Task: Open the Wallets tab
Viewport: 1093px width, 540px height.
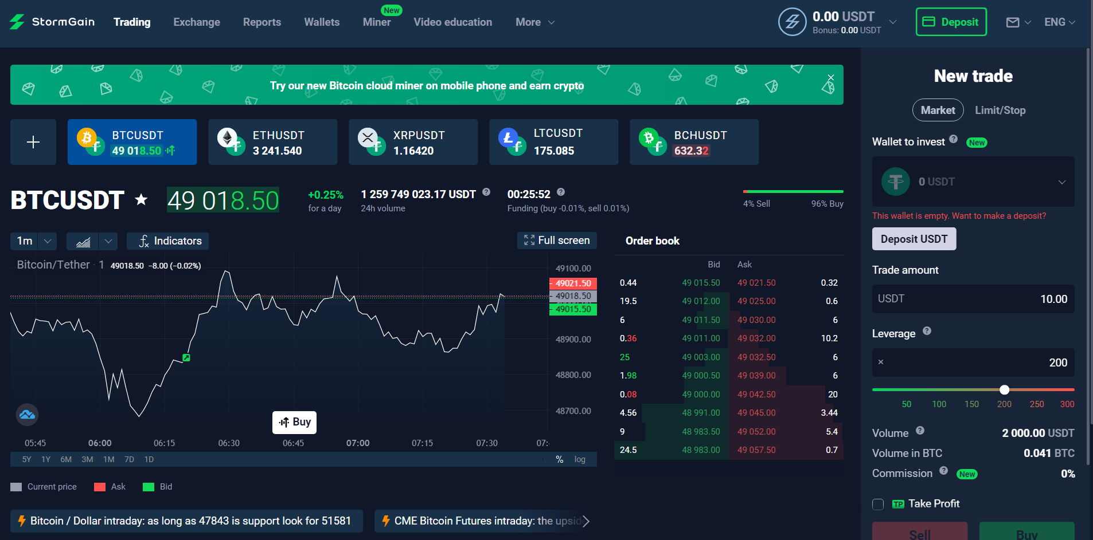Action: coord(322,22)
